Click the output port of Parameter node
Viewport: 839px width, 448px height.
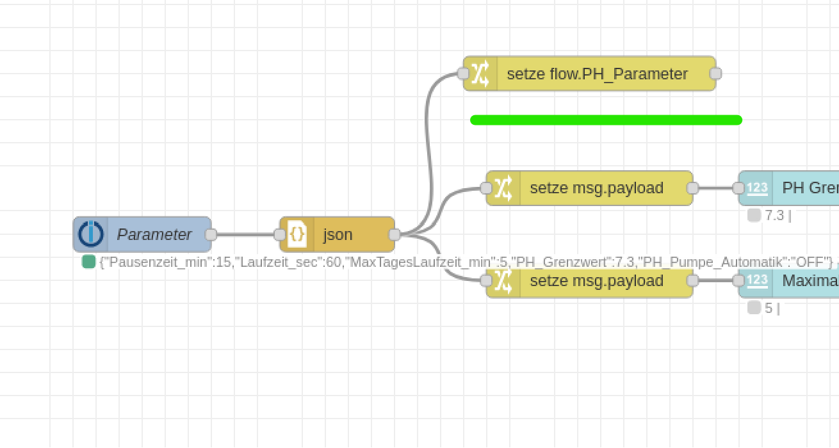211,235
